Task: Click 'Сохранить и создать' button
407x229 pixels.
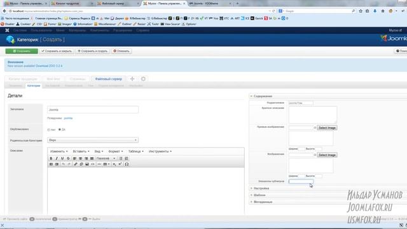Action: coord(93,51)
